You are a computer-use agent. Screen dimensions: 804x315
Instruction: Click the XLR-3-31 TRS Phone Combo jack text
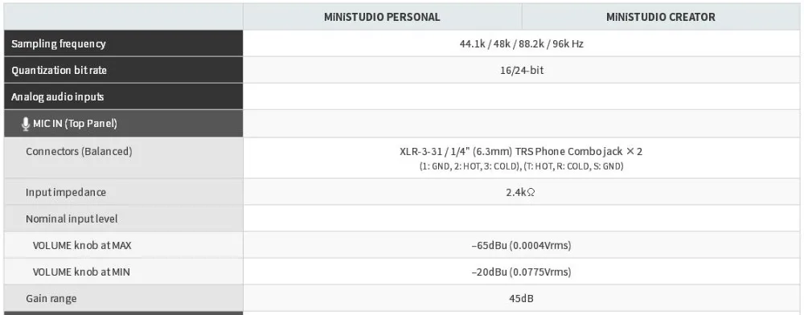click(x=521, y=152)
